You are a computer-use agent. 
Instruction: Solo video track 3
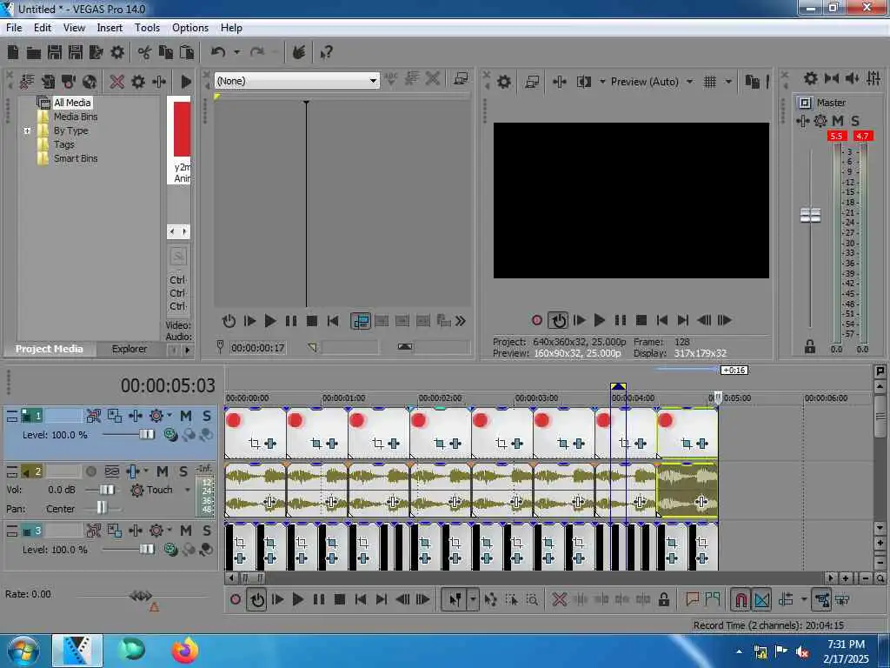(x=207, y=531)
